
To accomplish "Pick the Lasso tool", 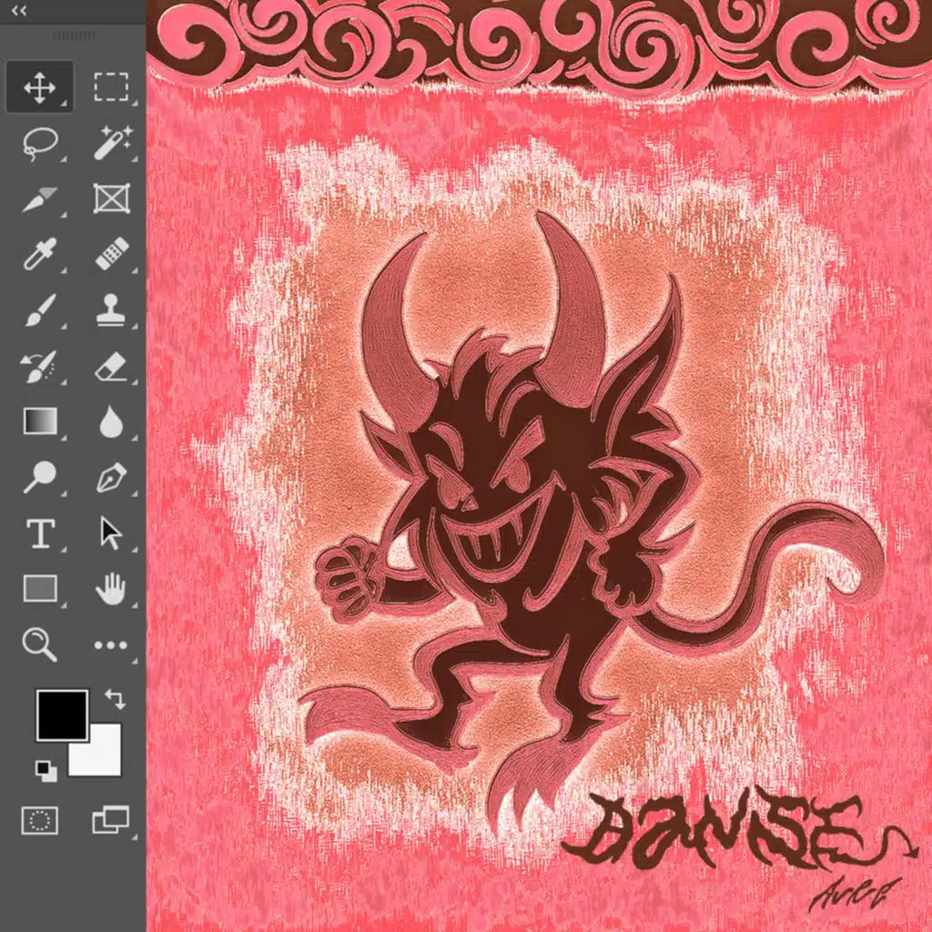I will tap(39, 143).
